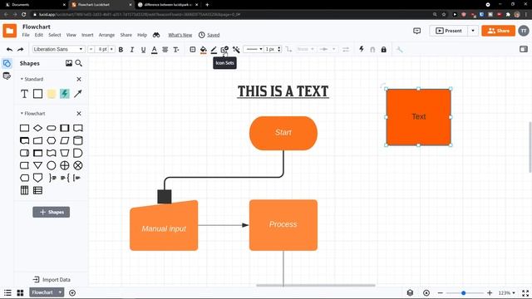Toggle the right panel dock icon
532x299 pixels.
[524, 49]
